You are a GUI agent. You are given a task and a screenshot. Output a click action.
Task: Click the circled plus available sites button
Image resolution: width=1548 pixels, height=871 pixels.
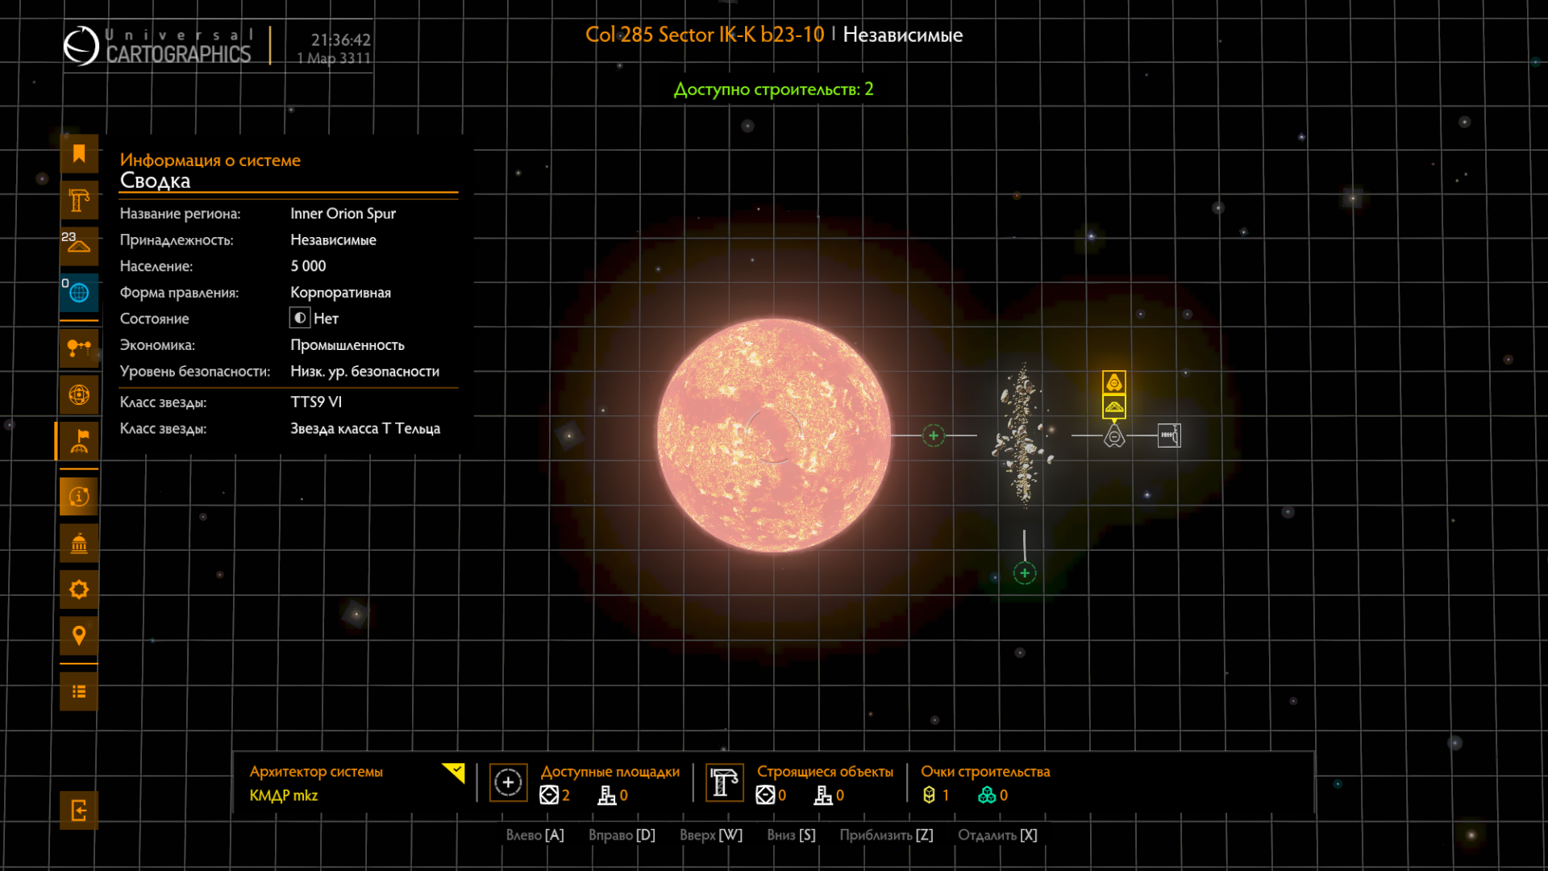click(x=508, y=782)
